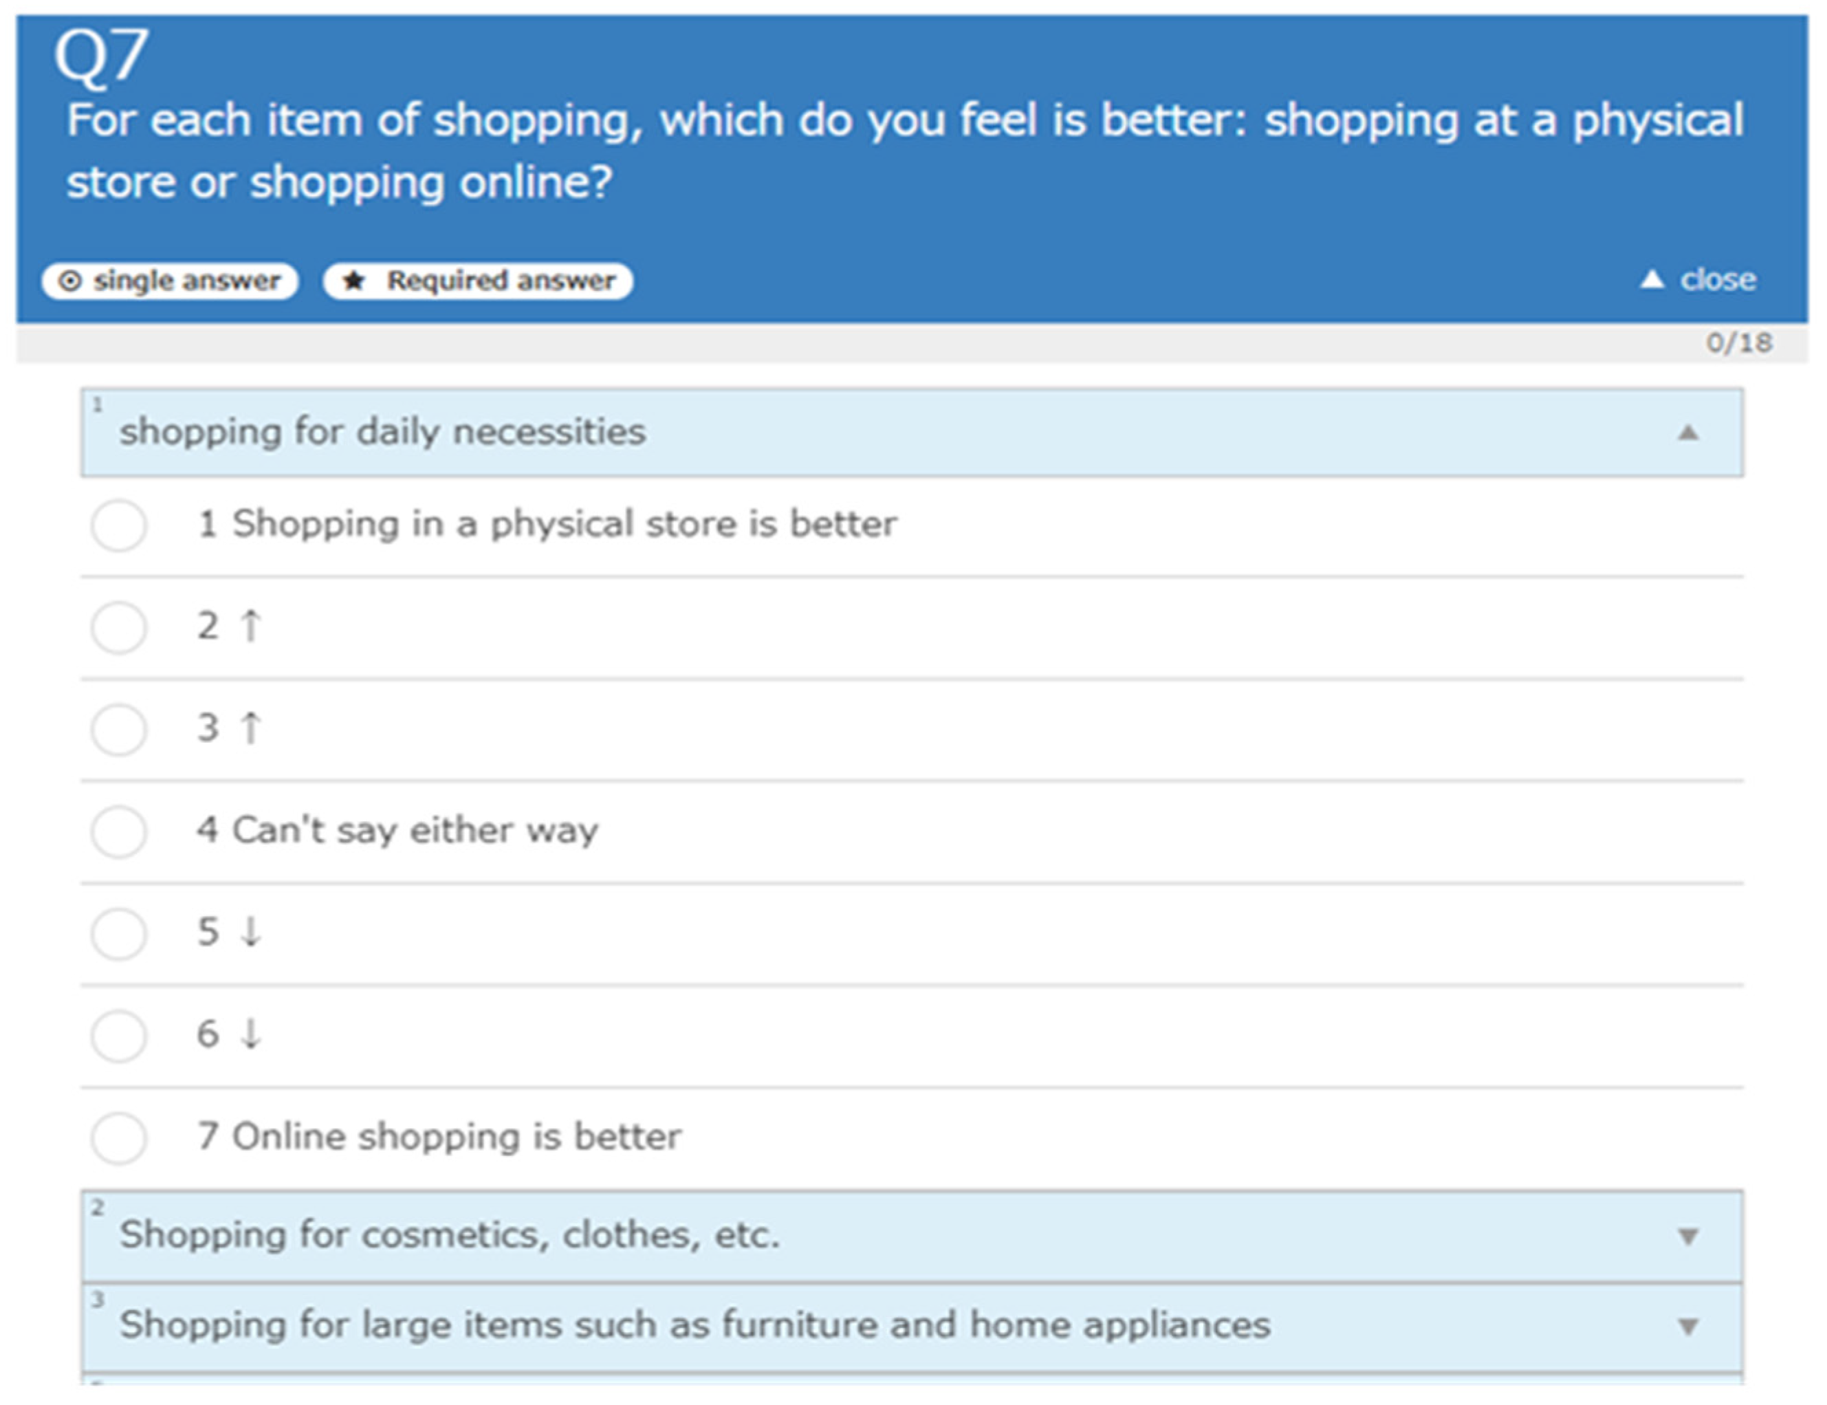Click the Required answer badge
This screenshot has height=1405, width=1827.
479,281
